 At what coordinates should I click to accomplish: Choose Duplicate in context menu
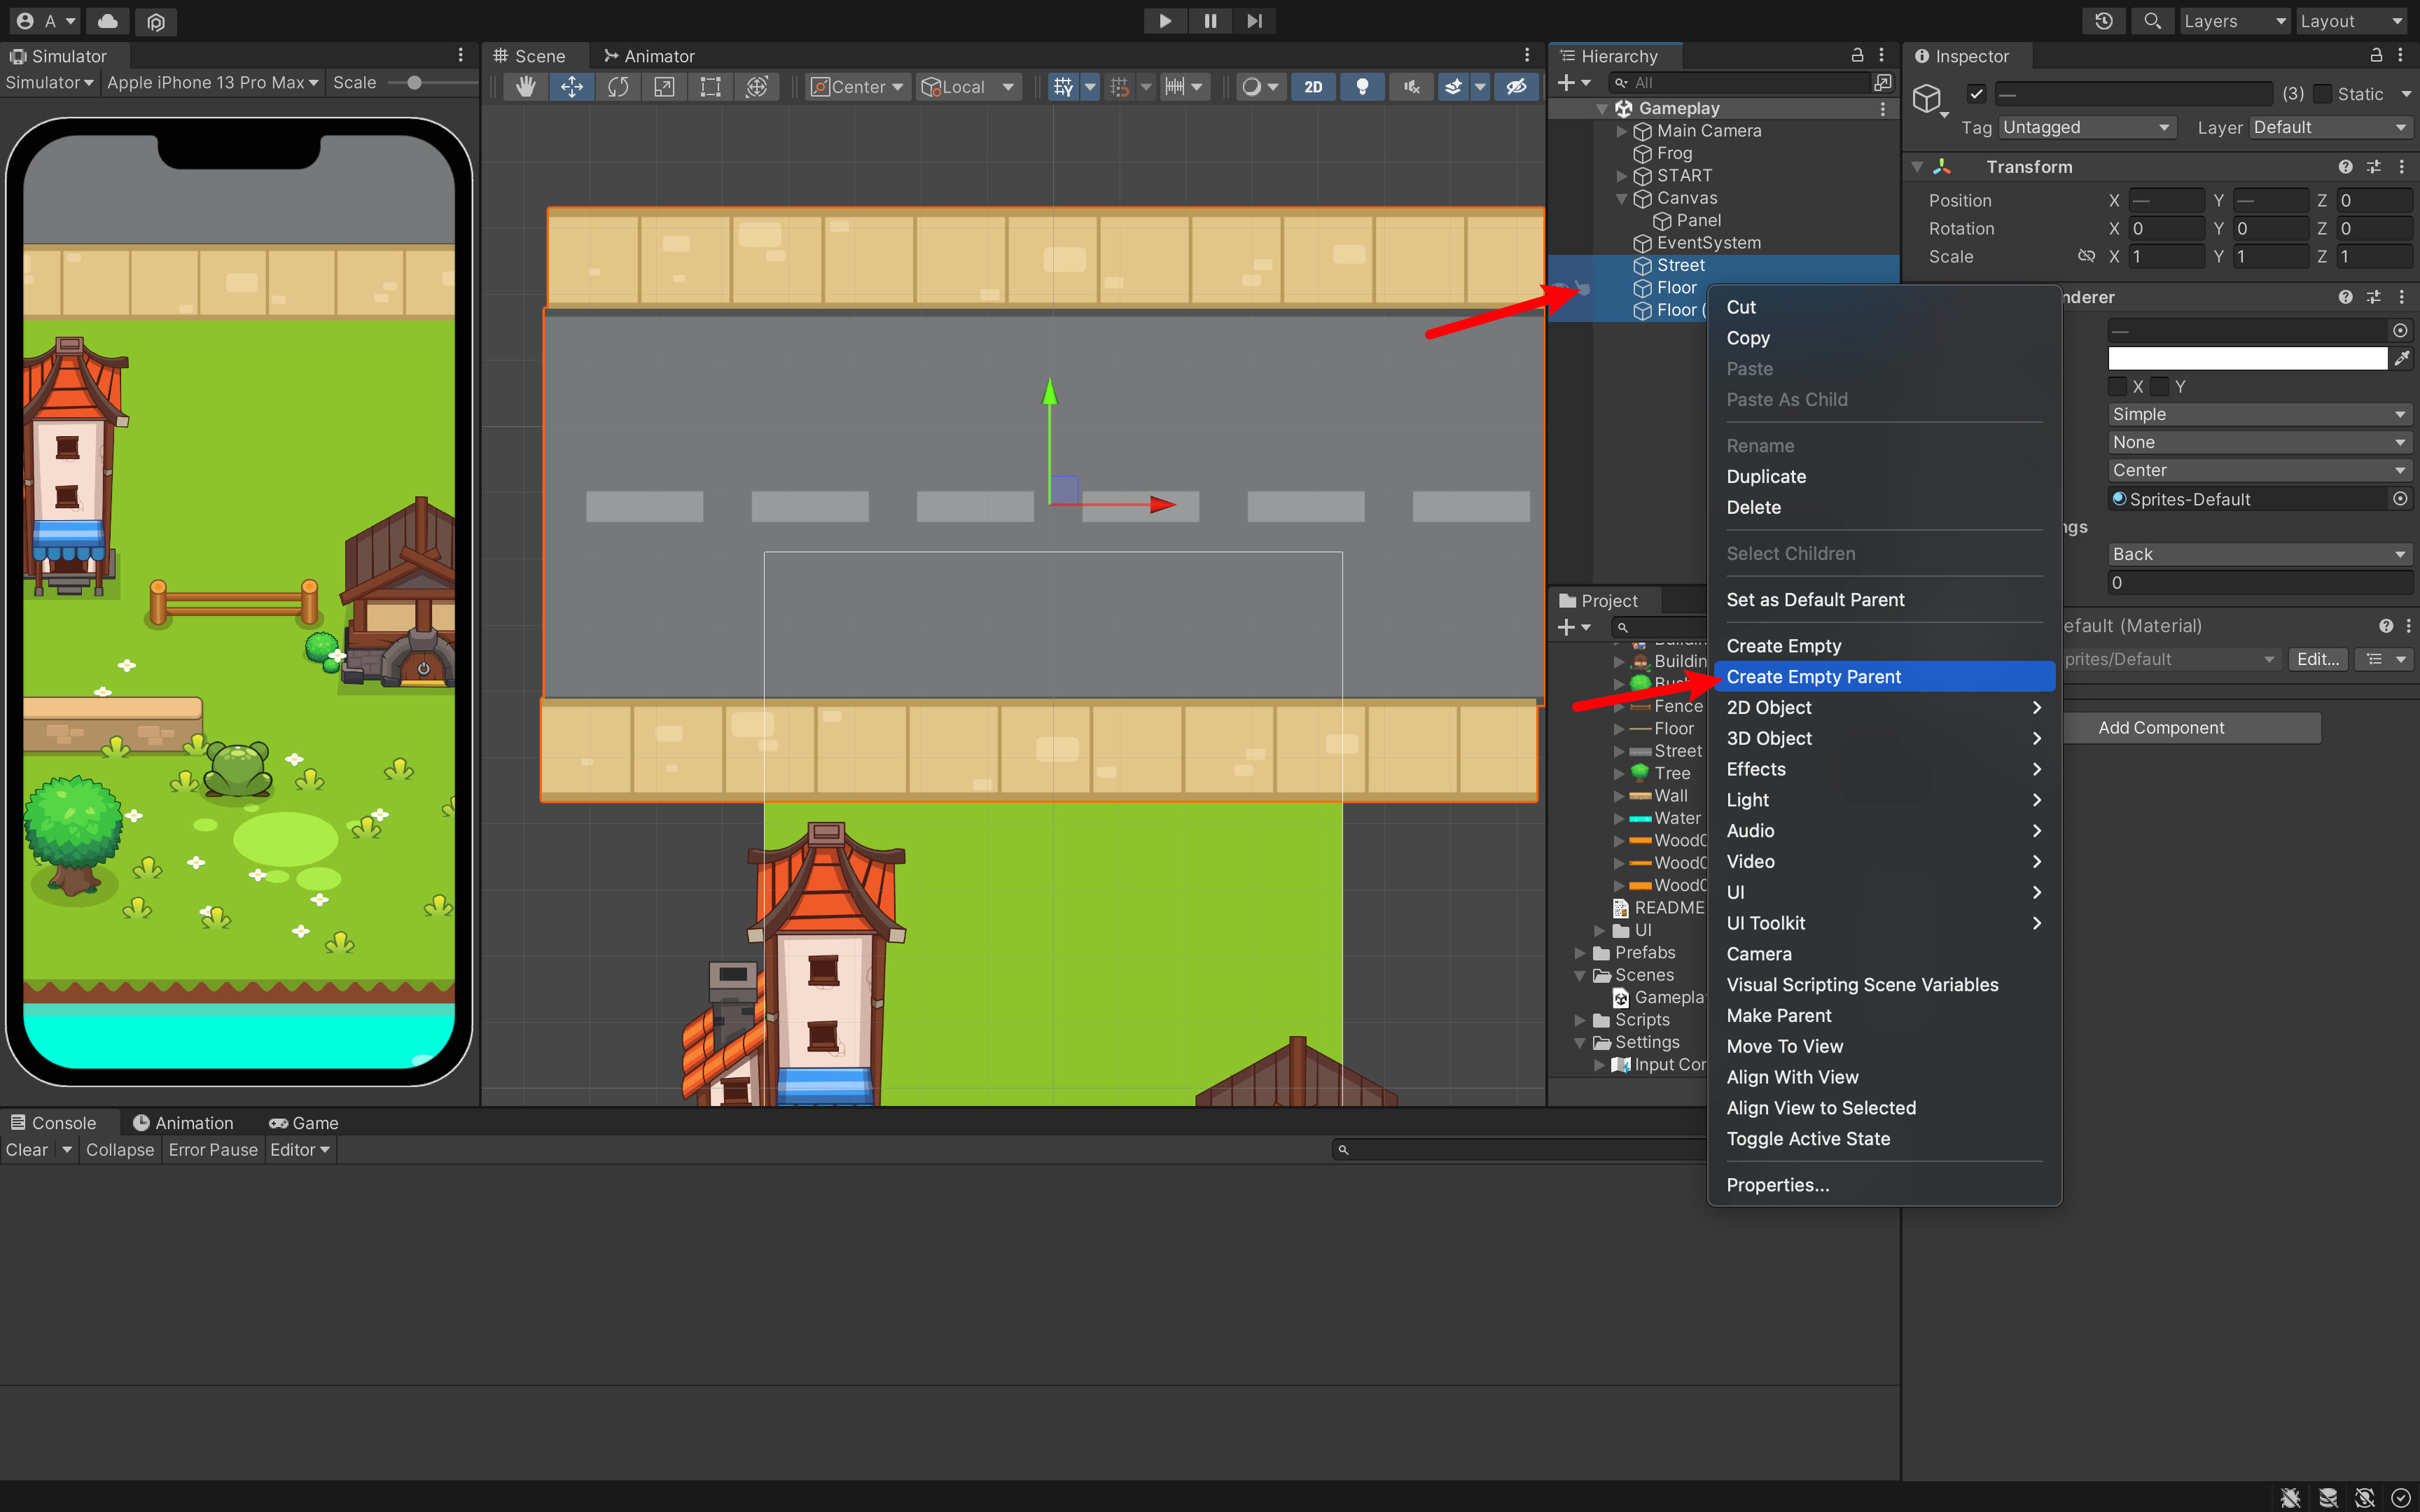tap(1884, 477)
